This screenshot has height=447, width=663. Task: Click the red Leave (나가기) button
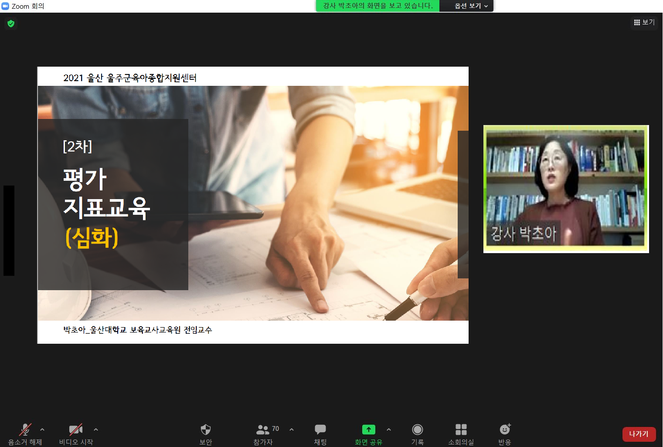(639, 434)
